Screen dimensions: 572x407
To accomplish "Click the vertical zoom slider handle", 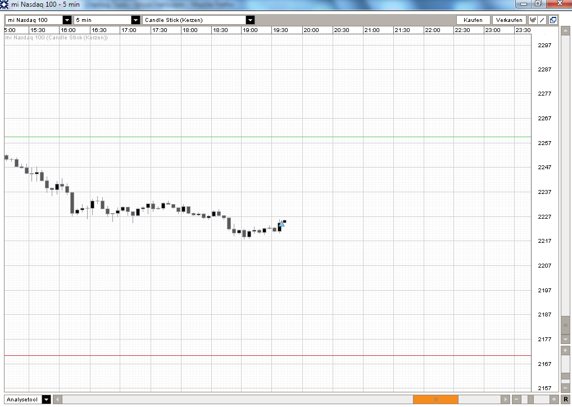I will click(x=565, y=376).
